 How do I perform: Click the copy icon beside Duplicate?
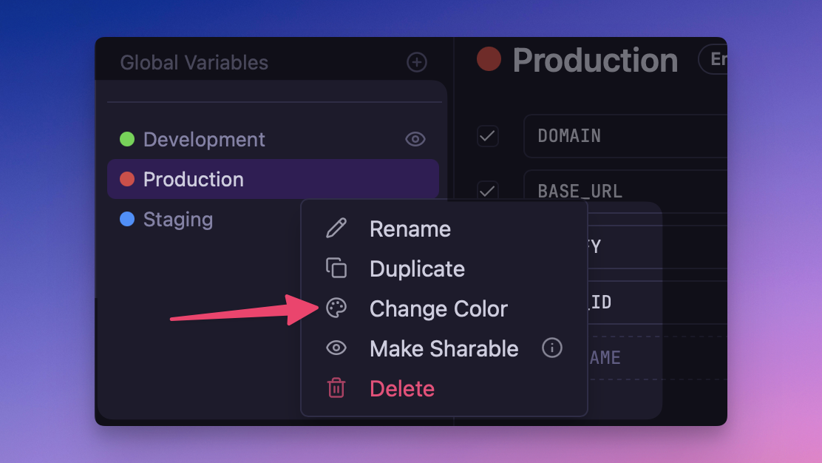(336, 268)
